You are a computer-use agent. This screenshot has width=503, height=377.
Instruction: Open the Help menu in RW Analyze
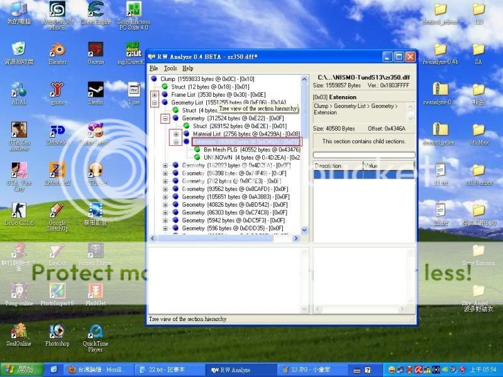coord(188,68)
